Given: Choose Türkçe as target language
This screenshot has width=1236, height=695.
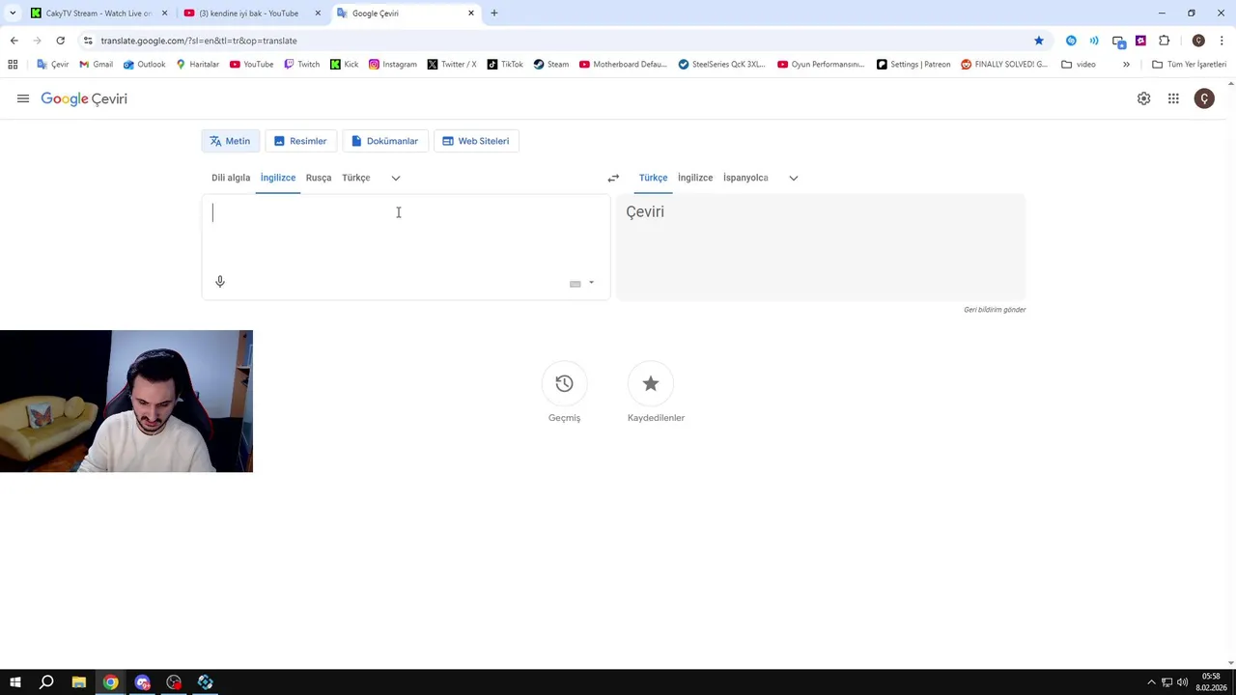Looking at the screenshot, I should 653,178.
